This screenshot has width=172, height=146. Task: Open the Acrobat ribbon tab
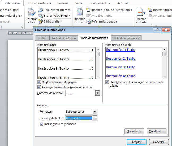click(123, 3)
